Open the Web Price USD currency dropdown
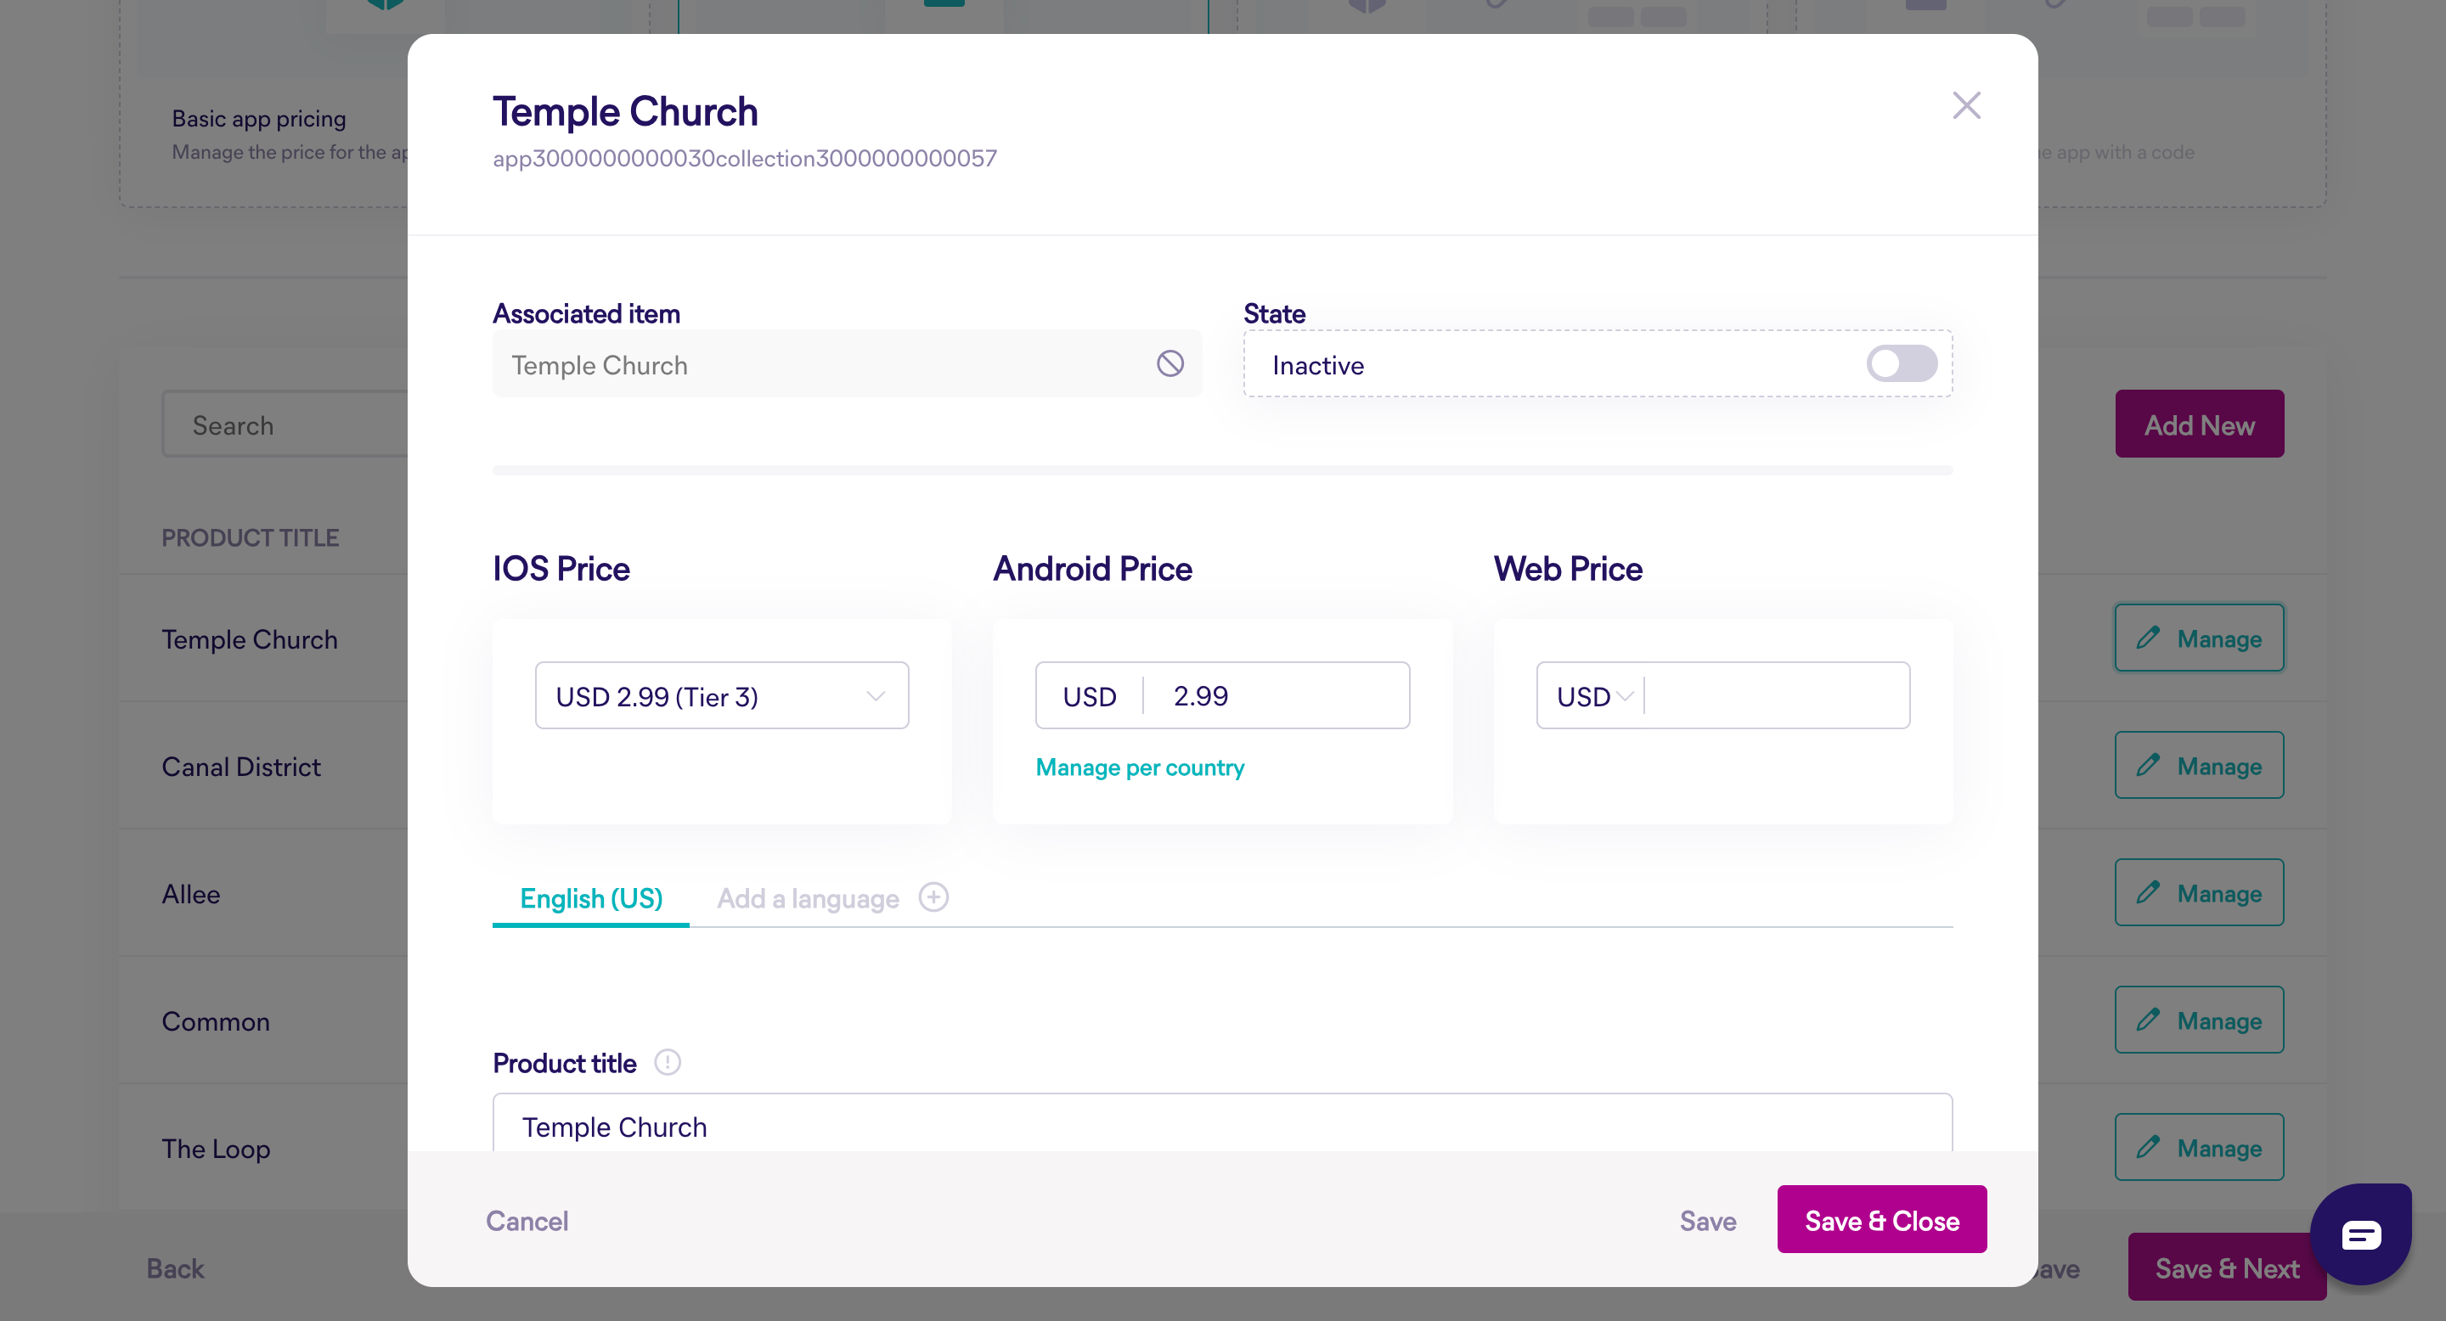The width and height of the screenshot is (2446, 1321). coord(1594,695)
